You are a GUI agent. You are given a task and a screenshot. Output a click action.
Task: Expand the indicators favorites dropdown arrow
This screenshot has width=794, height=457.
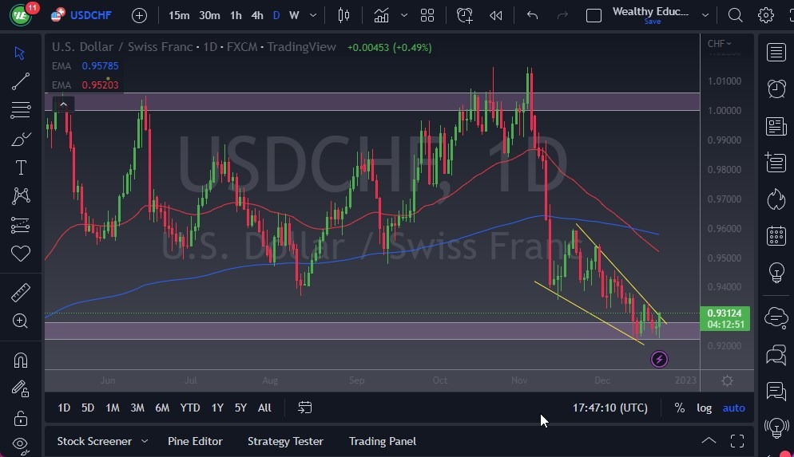(x=404, y=16)
